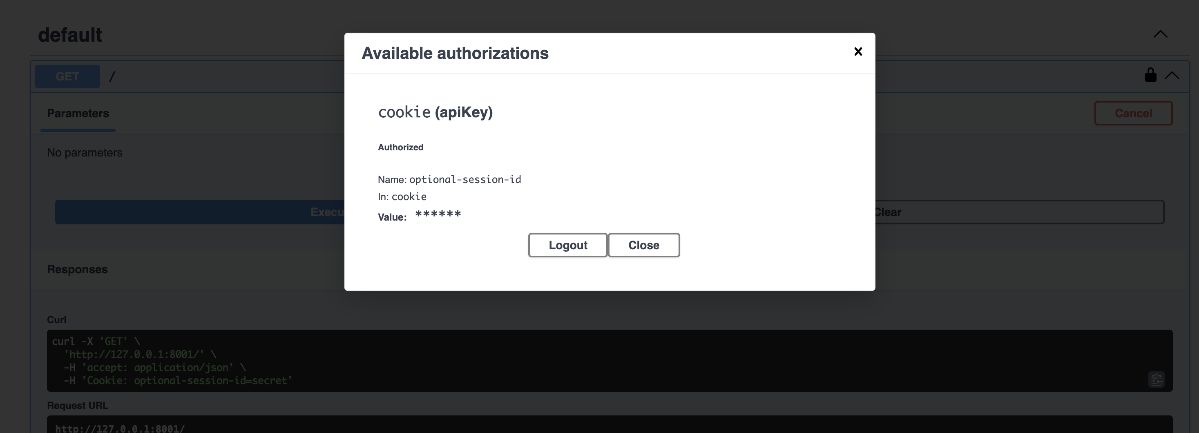
Task: Click the Execute button
Action: (x=200, y=212)
